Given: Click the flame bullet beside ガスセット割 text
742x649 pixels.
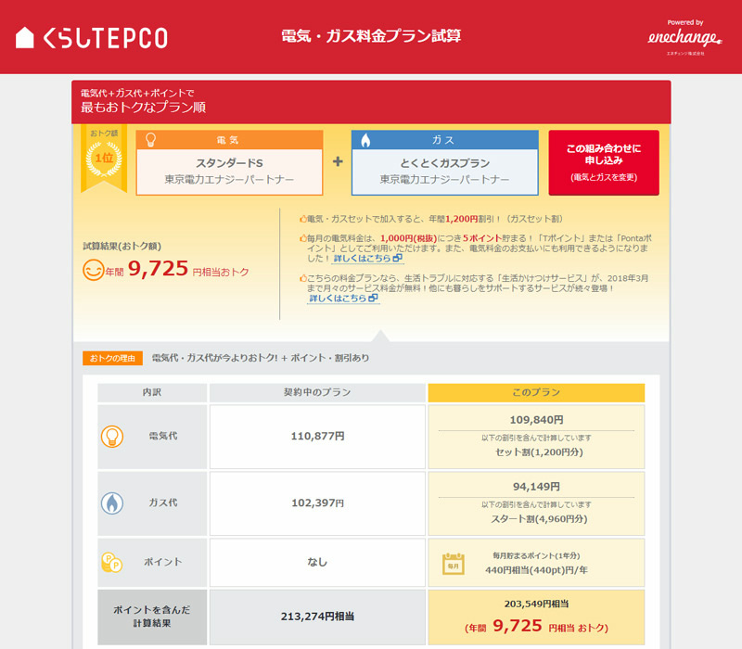Looking at the screenshot, I should pos(301,219).
